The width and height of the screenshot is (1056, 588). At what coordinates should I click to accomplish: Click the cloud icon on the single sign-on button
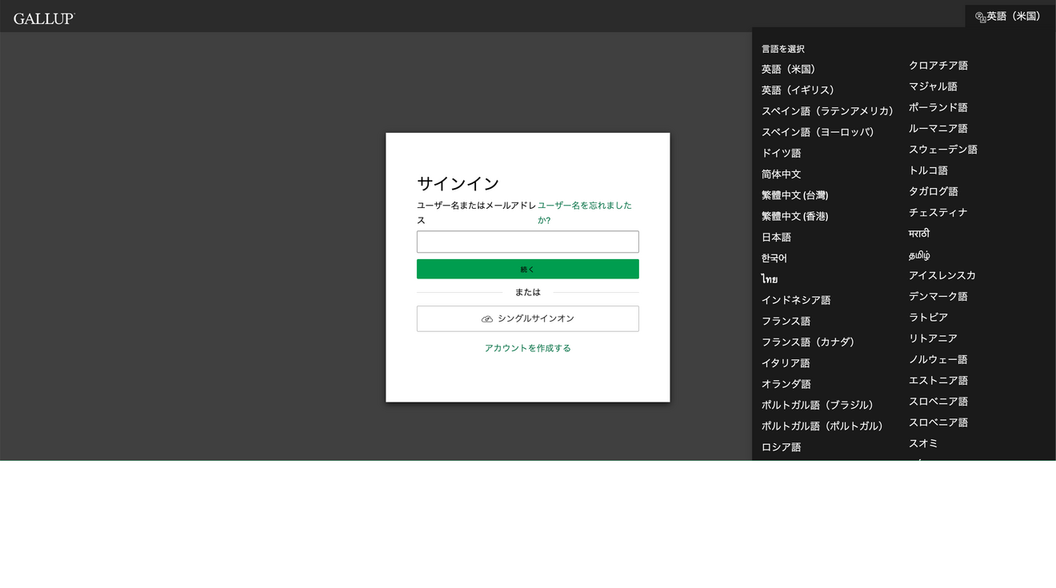click(x=487, y=319)
